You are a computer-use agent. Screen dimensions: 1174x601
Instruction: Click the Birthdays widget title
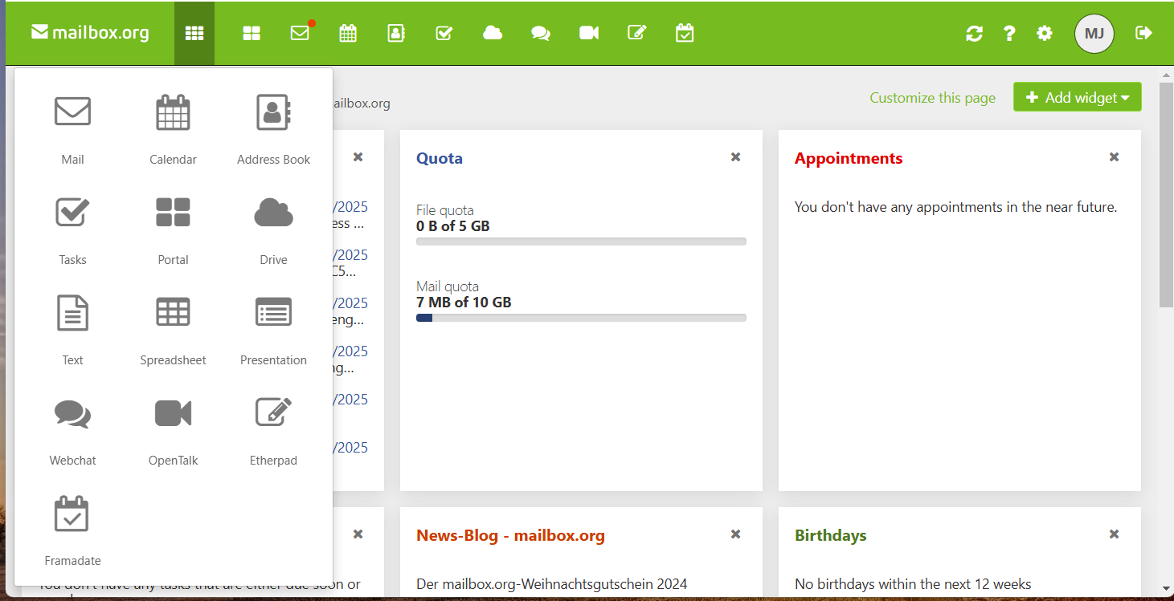pos(831,535)
